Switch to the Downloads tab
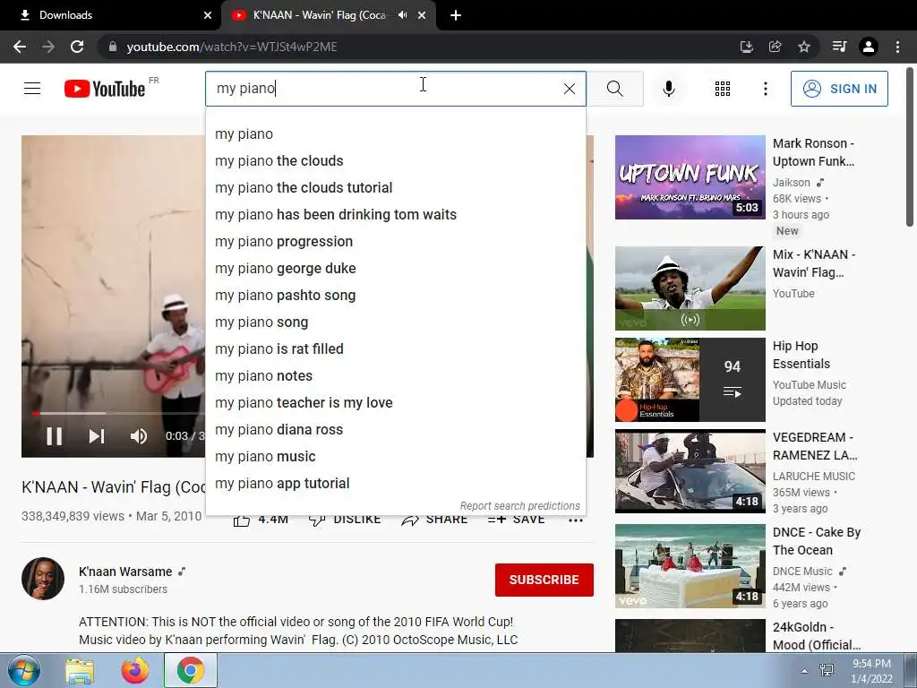The height and width of the screenshot is (688, 917). click(111, 15)
